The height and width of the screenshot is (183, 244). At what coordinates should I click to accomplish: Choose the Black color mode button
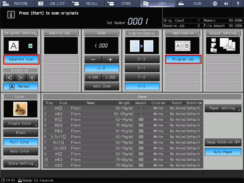pos(21,133)
